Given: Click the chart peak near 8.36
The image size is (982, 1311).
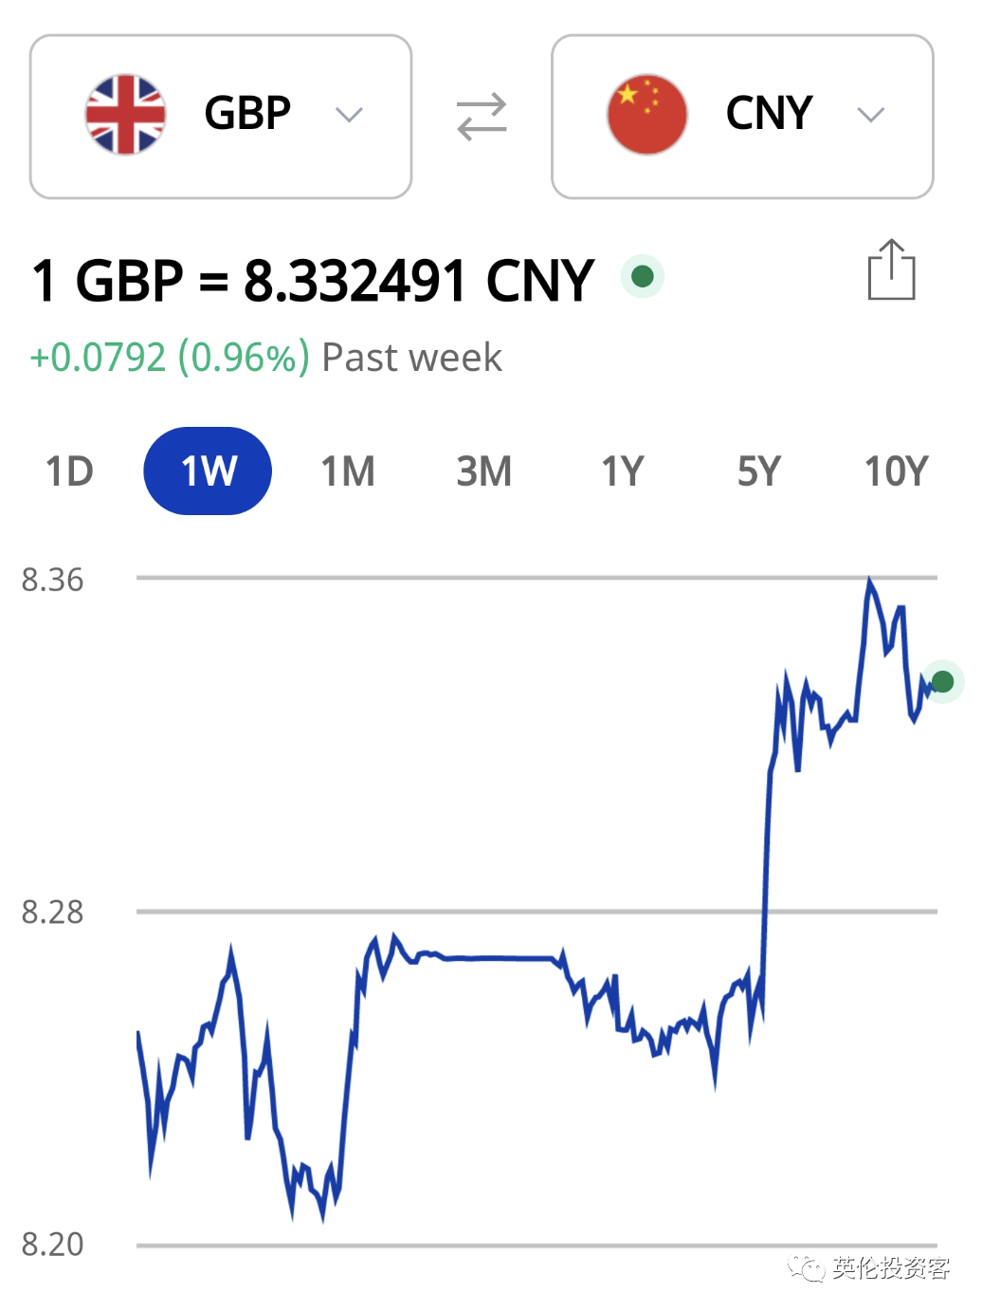Looking at the screenshot, I should coord(869,580).
